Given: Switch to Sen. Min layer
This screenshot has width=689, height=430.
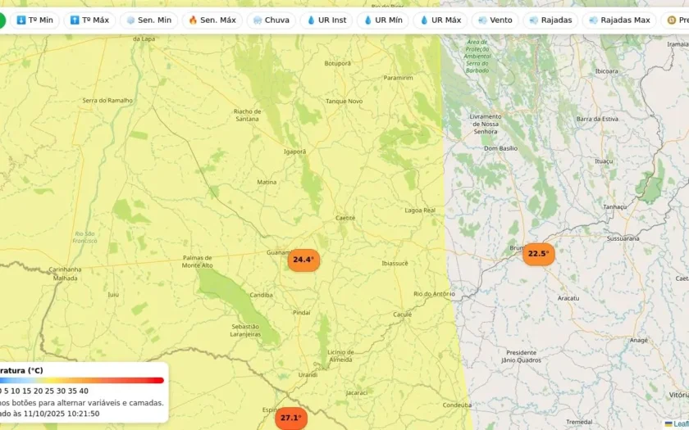Looking at the screenshot, I should point(149,20).
